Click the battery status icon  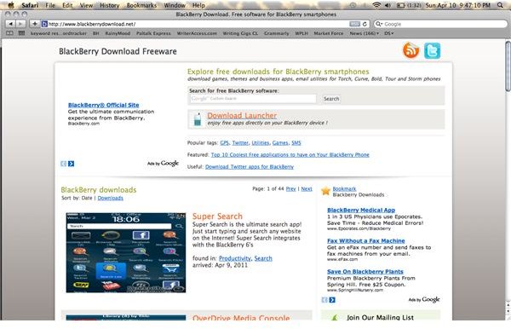point(401,5)
